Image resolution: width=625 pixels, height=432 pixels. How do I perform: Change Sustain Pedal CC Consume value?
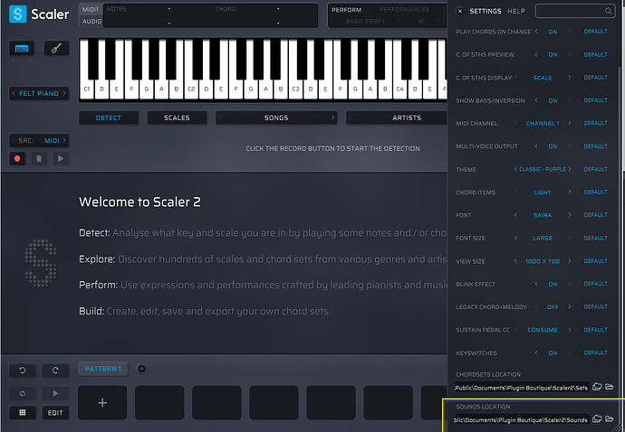(x=543, y=330)
